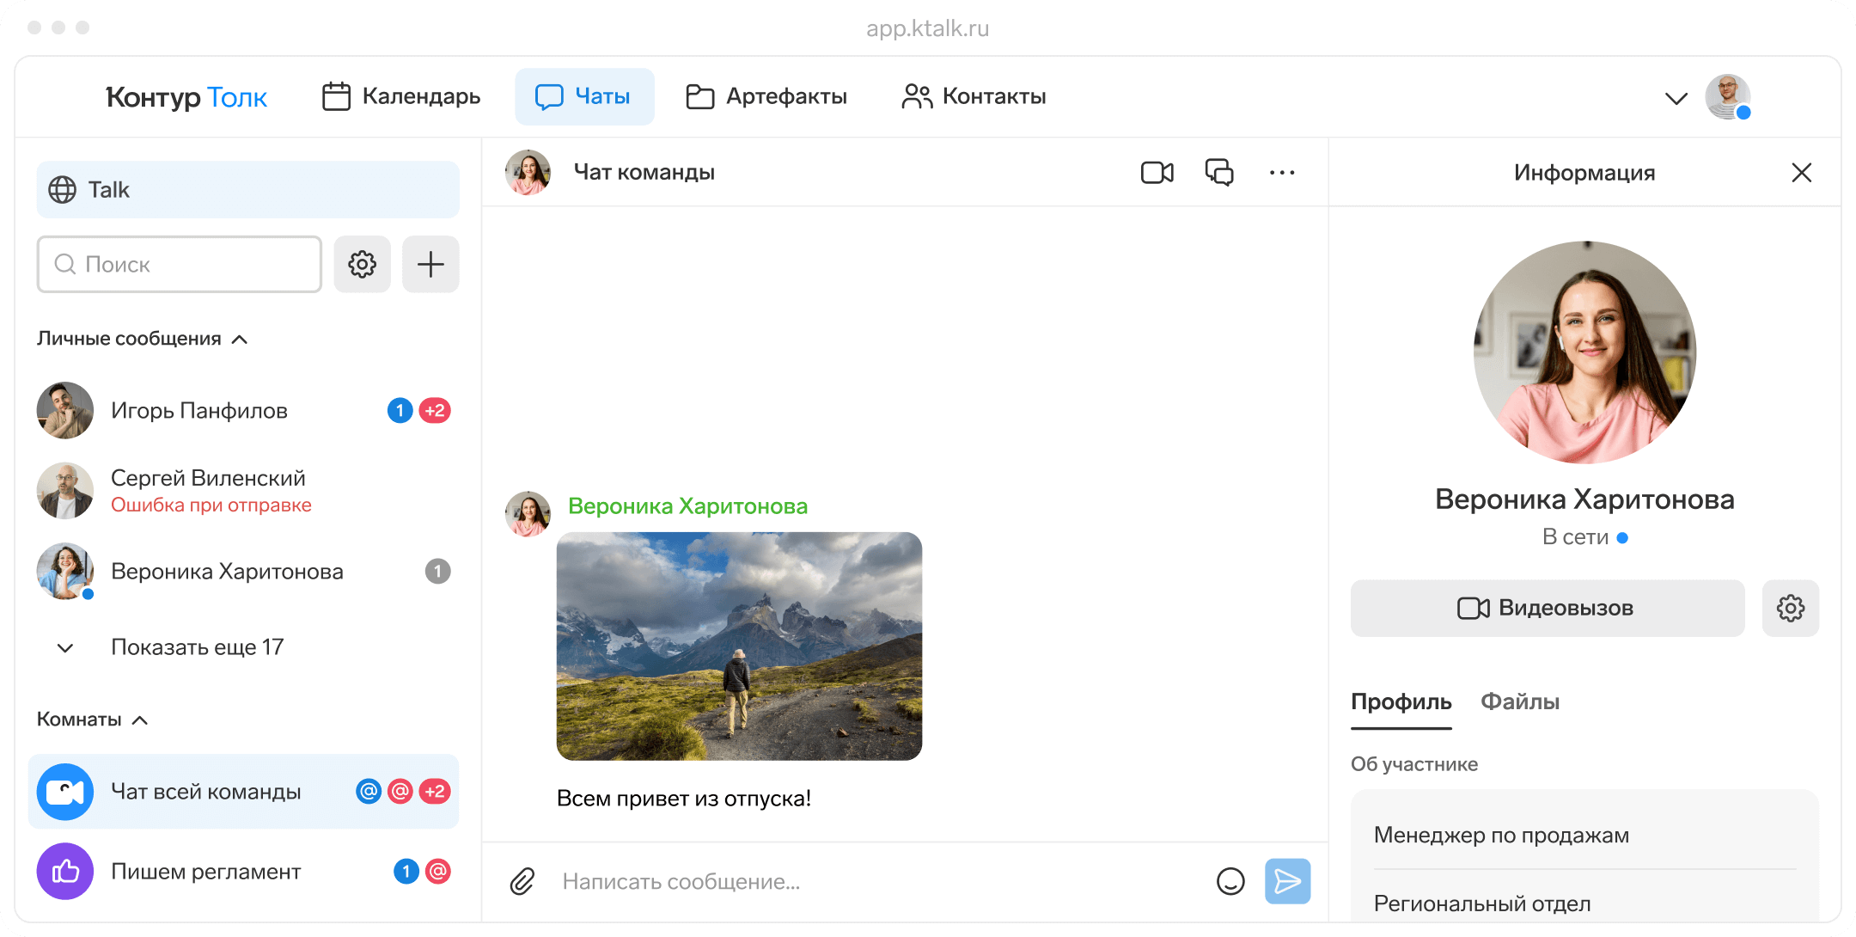Open gear settings next to Видеовызов
The height and width of the screenshot is (937, 1856).
(1790, 609)
